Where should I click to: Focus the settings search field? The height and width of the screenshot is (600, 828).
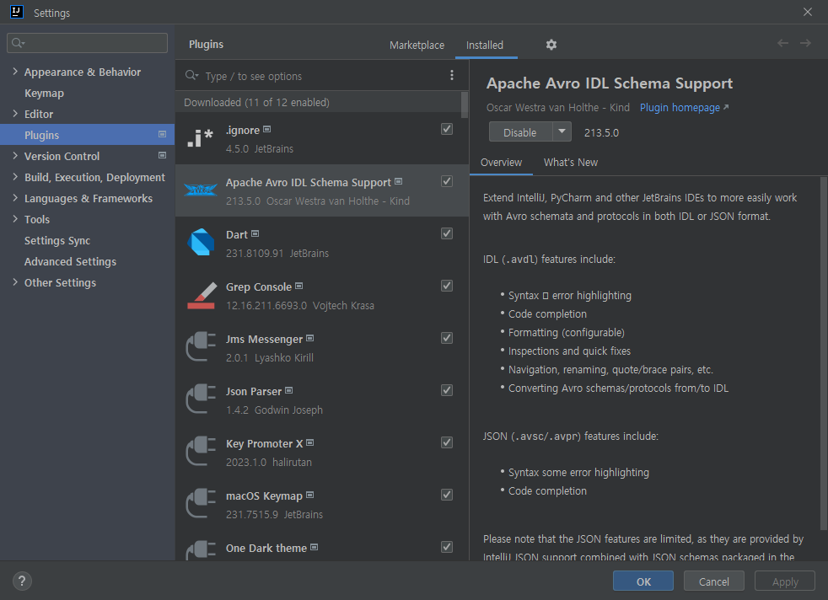point(87,43)
